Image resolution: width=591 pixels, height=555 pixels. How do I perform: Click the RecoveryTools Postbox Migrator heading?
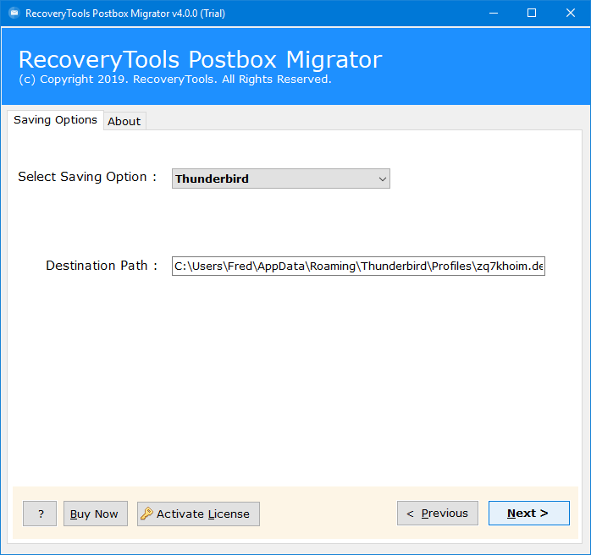pyautogui.click(x=200, y=59)
